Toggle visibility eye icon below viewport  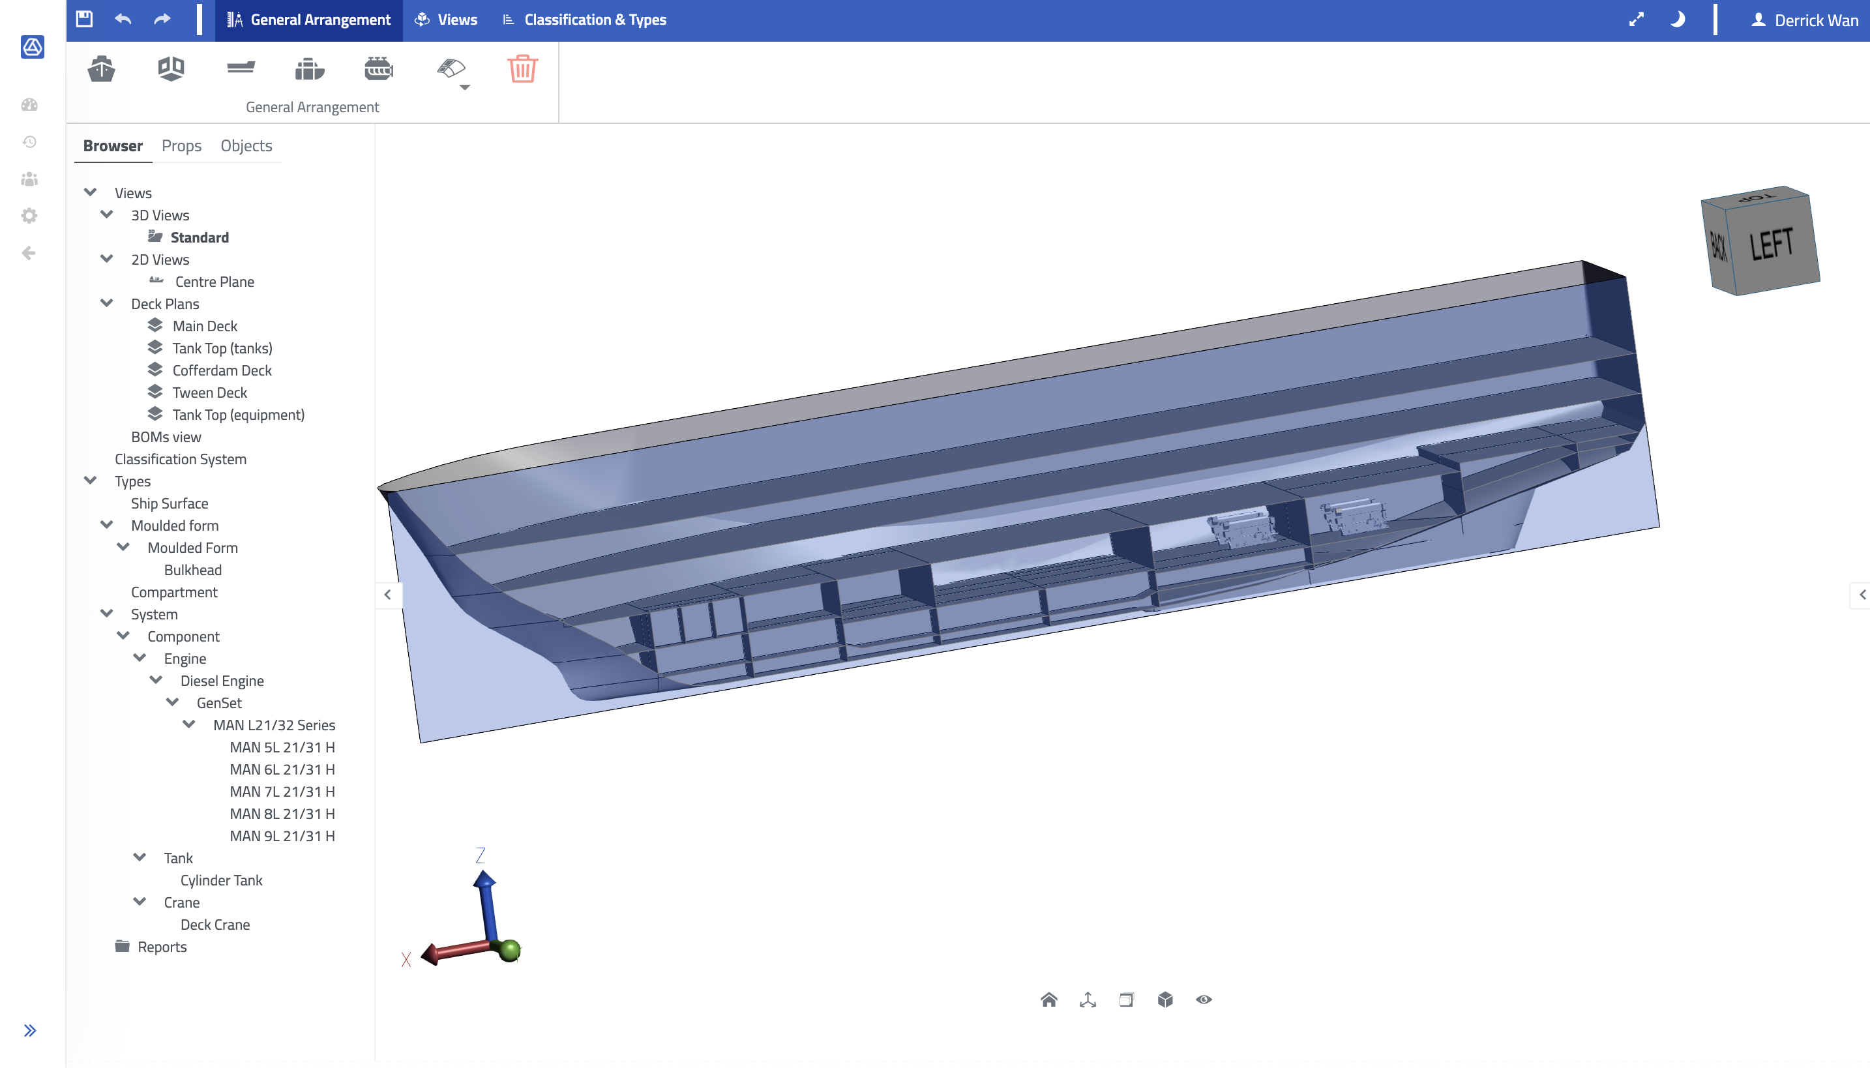(x=1204, y=999)
